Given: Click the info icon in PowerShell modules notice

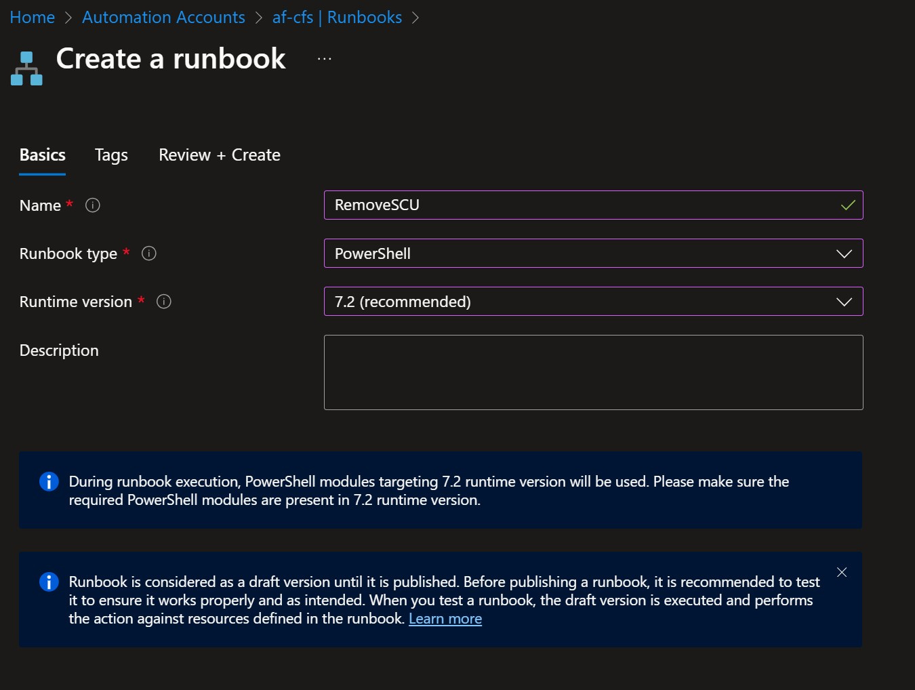Looking at the screenshot, I should click(49, 481).
